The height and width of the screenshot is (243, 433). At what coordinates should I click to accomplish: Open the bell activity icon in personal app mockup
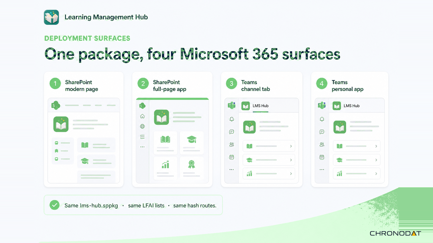[x=322, y=119]
